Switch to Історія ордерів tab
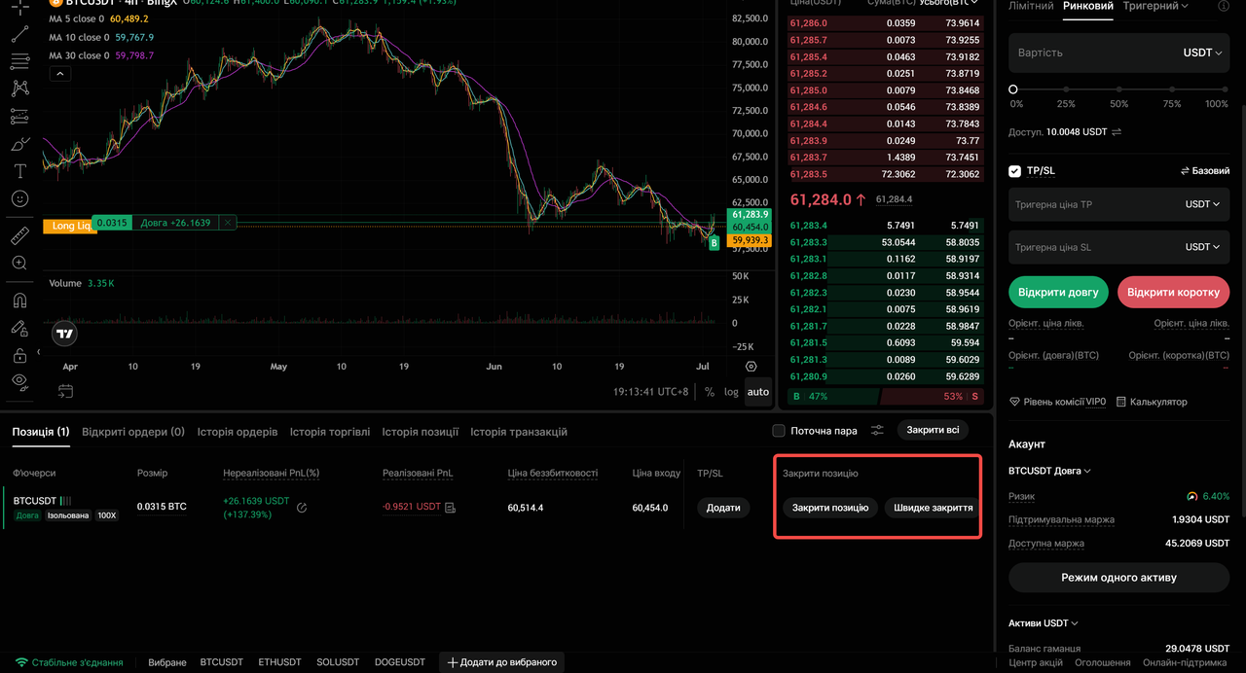The image size is (1246, 673). click(238, 432)
